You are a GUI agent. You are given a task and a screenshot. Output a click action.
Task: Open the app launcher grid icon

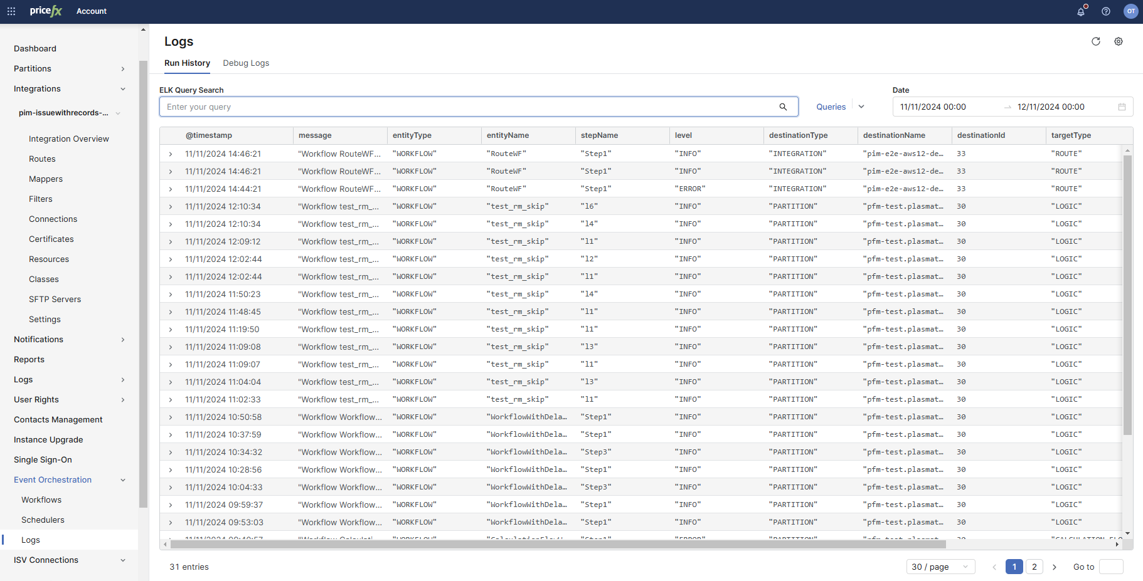11,11
